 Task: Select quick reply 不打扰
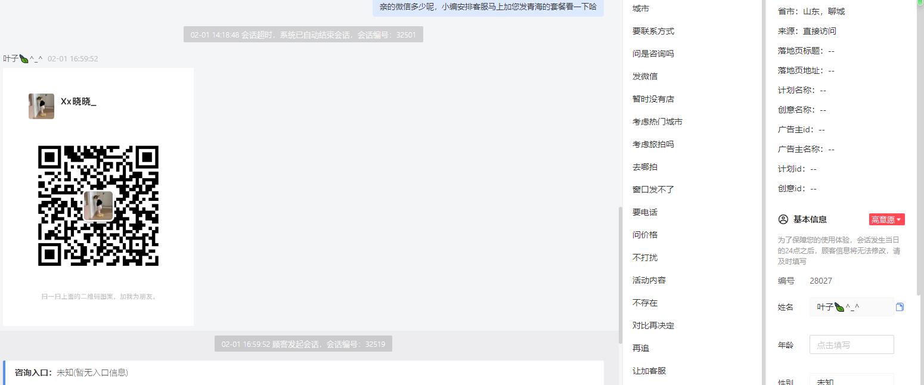[x=645, y=257]
